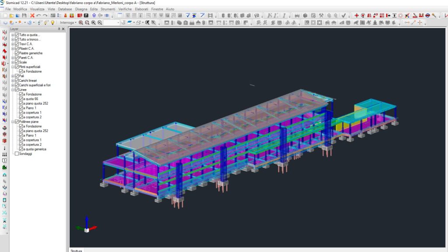Click the red X delete icon in toolbar
This screenshot has width=448, height=252.
coord(32,16)
